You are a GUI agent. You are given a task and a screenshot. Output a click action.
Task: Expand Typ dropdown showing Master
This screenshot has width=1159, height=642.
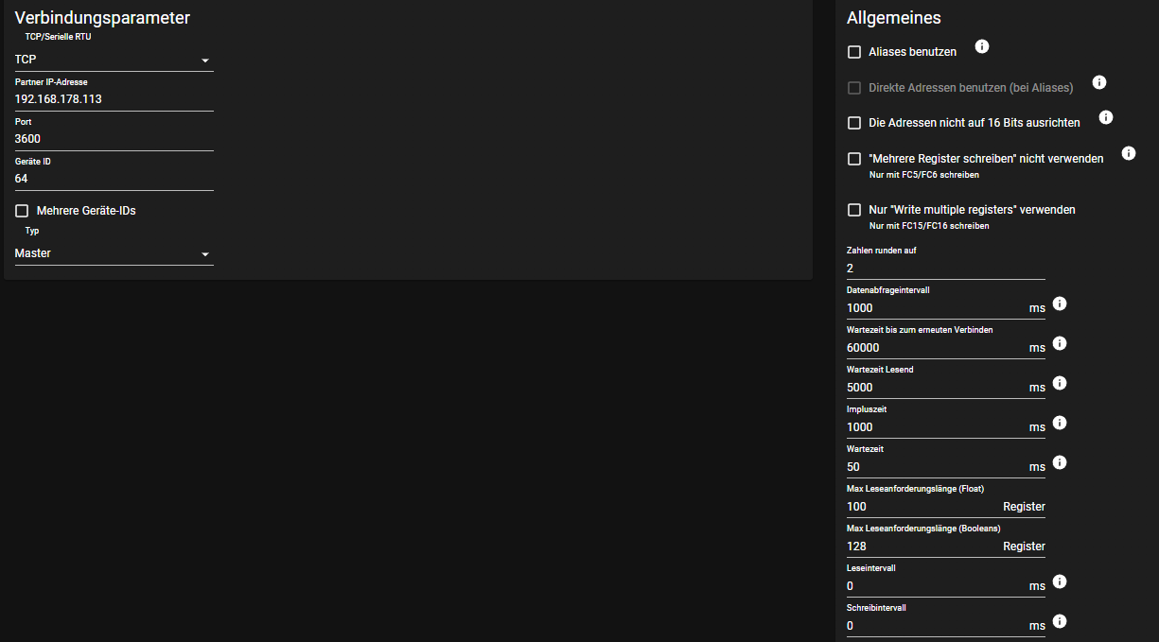tap(114, 253)
